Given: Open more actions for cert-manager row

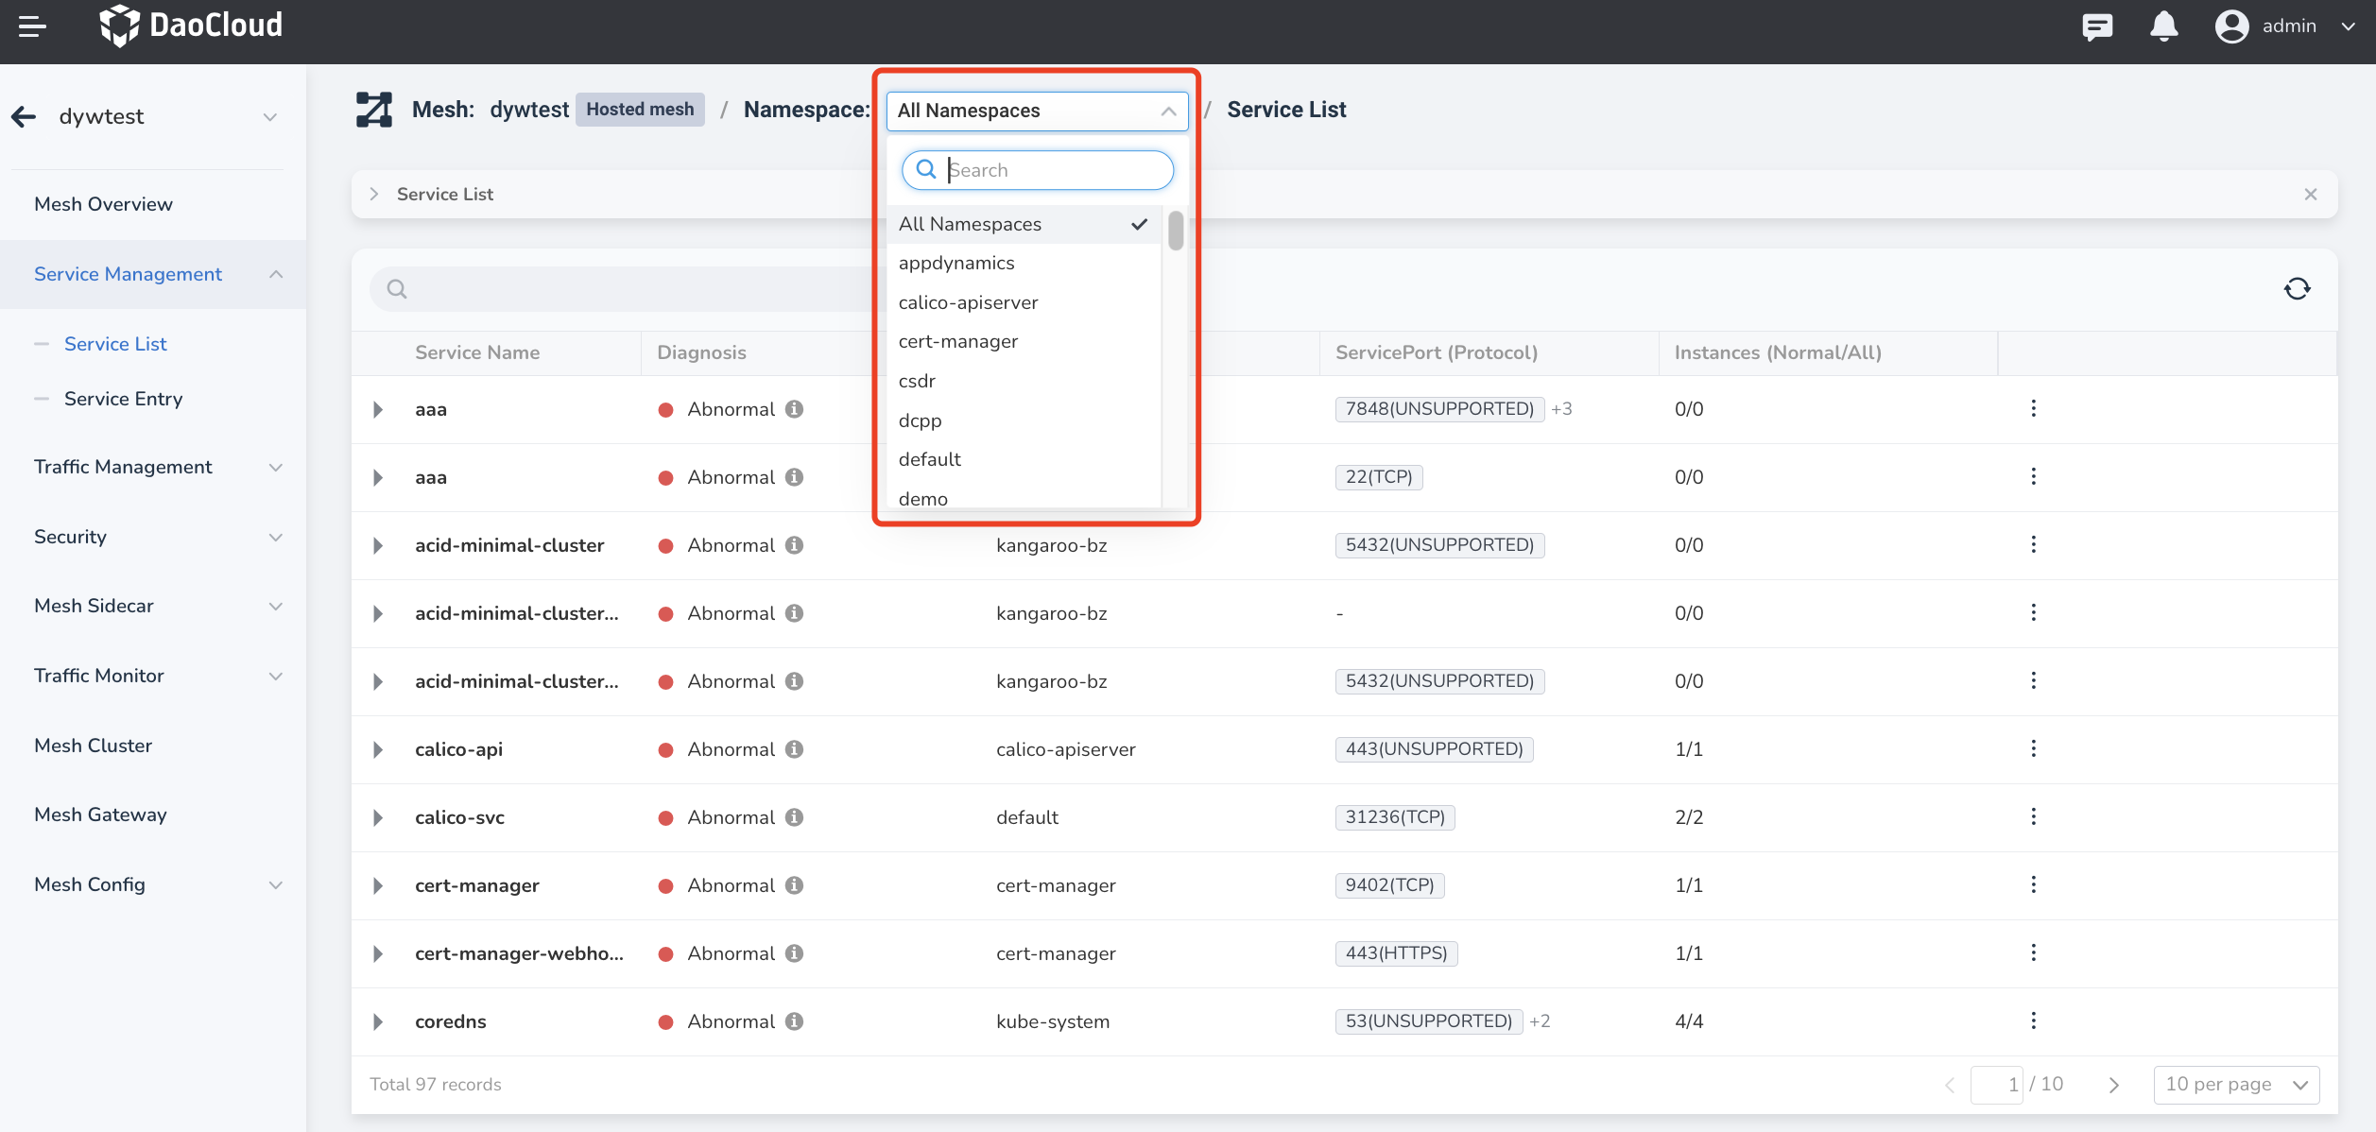Looking at the screenshot, I should coord(2034,885).
